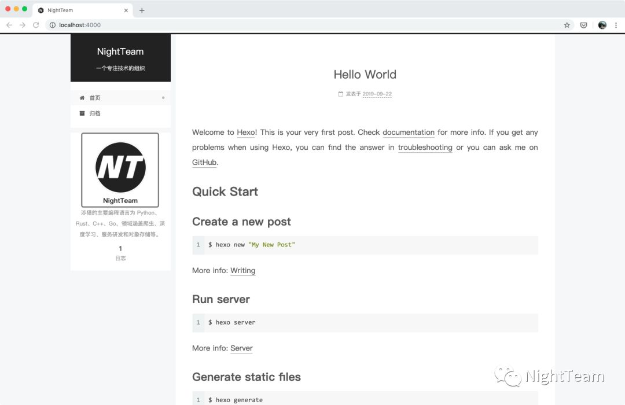This screenshot has height=405, width=625.
Task: Click the home icon beside 首页
Action: point(82,98)
